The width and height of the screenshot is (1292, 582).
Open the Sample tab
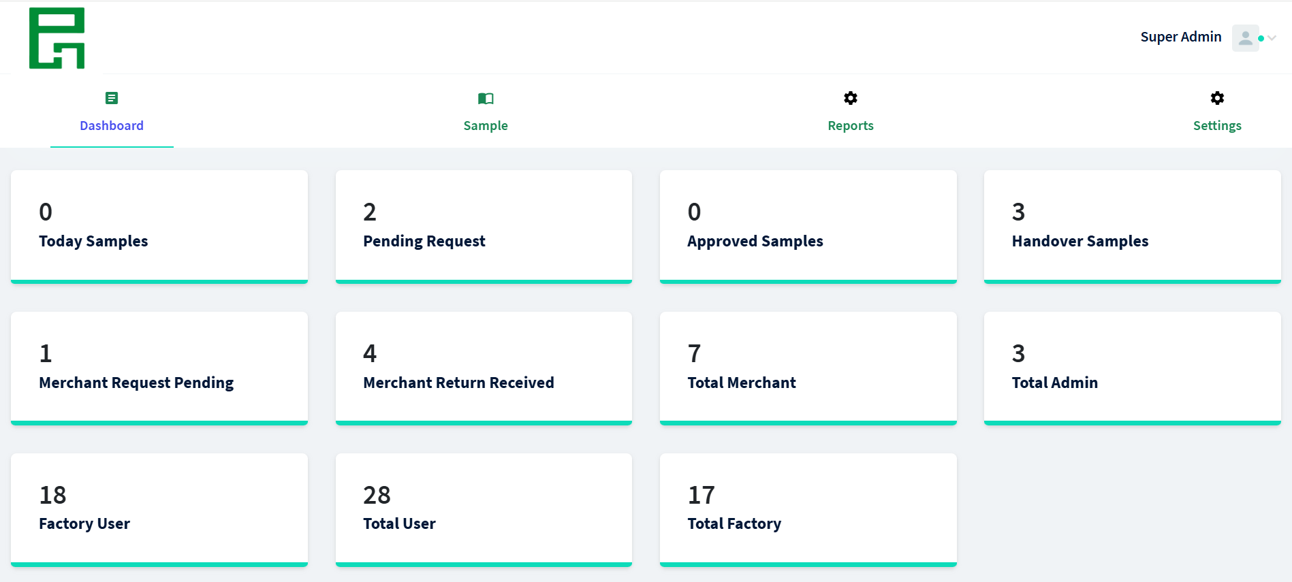pos(486,126)
